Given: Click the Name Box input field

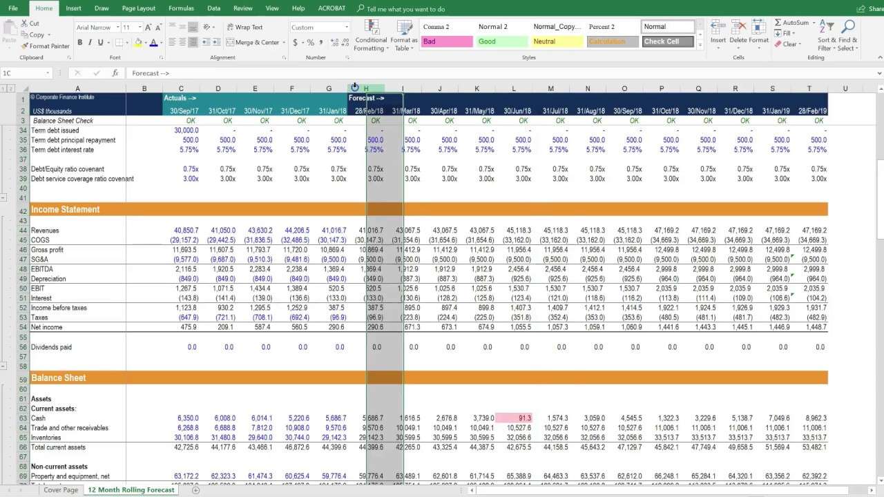Looking at the screenshot, I should [25, 73].
